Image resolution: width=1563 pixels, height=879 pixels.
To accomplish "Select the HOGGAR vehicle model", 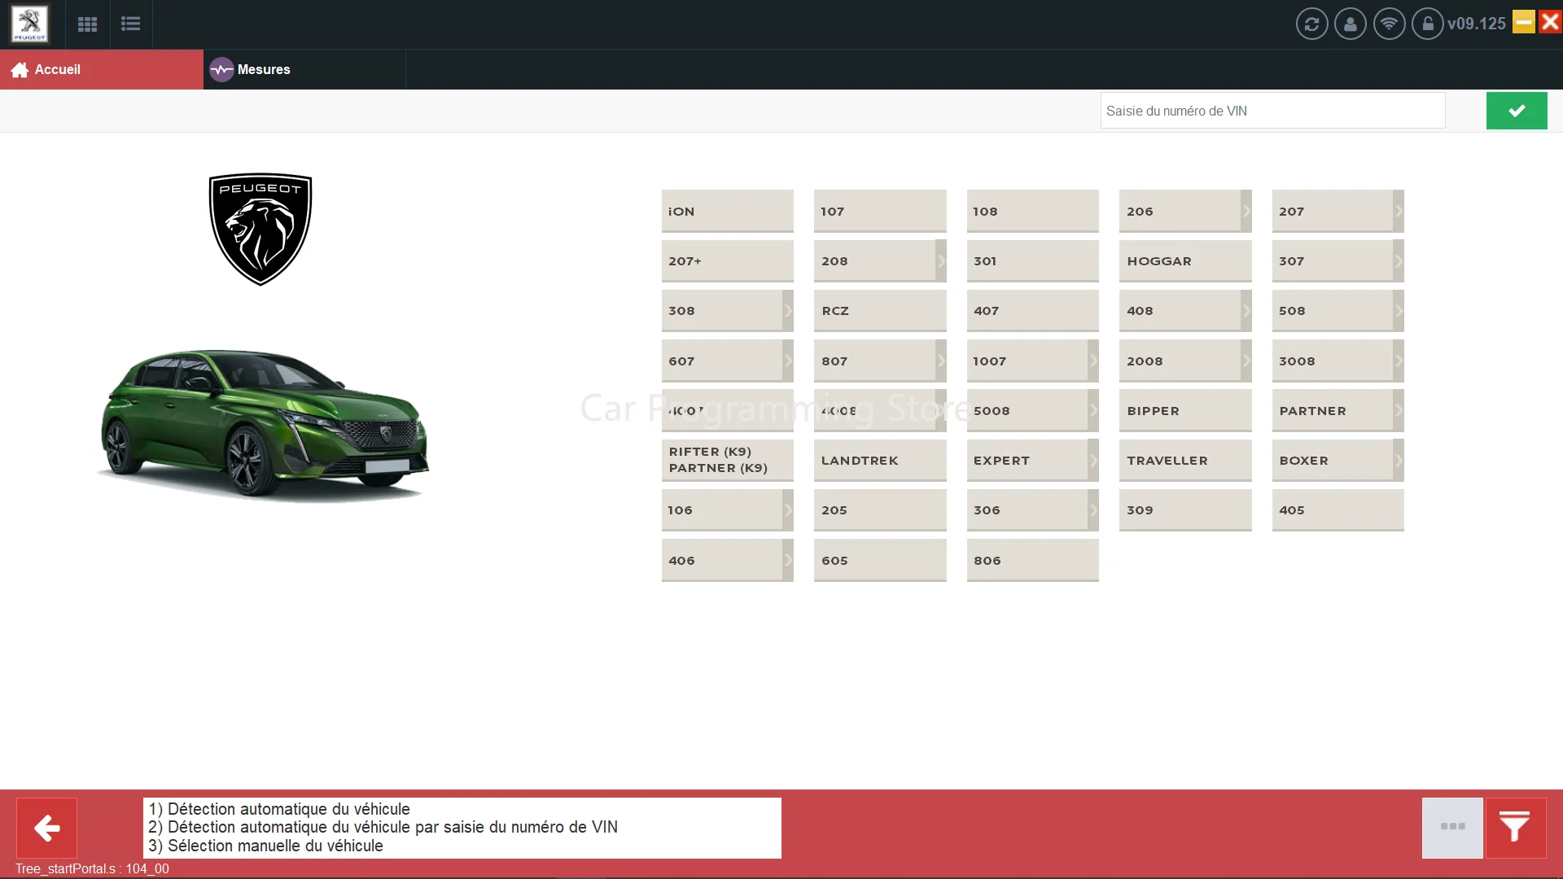I will (1185, 261).
